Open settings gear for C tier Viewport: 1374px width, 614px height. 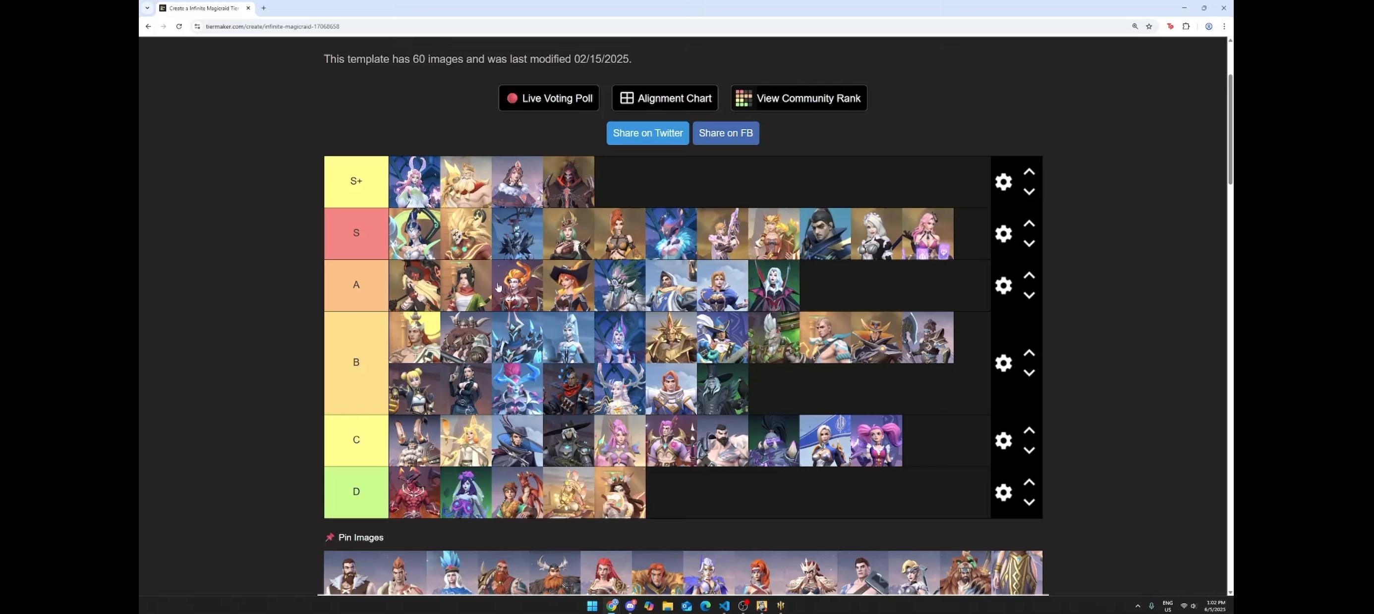click(1003, 440)
